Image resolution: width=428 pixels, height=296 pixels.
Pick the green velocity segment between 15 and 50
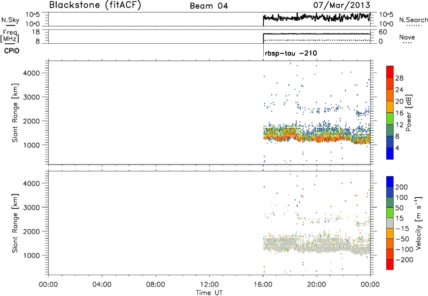point(390,213)
